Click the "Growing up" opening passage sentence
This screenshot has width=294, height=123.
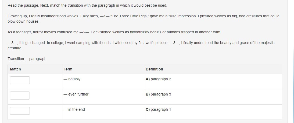pos(43,16)
